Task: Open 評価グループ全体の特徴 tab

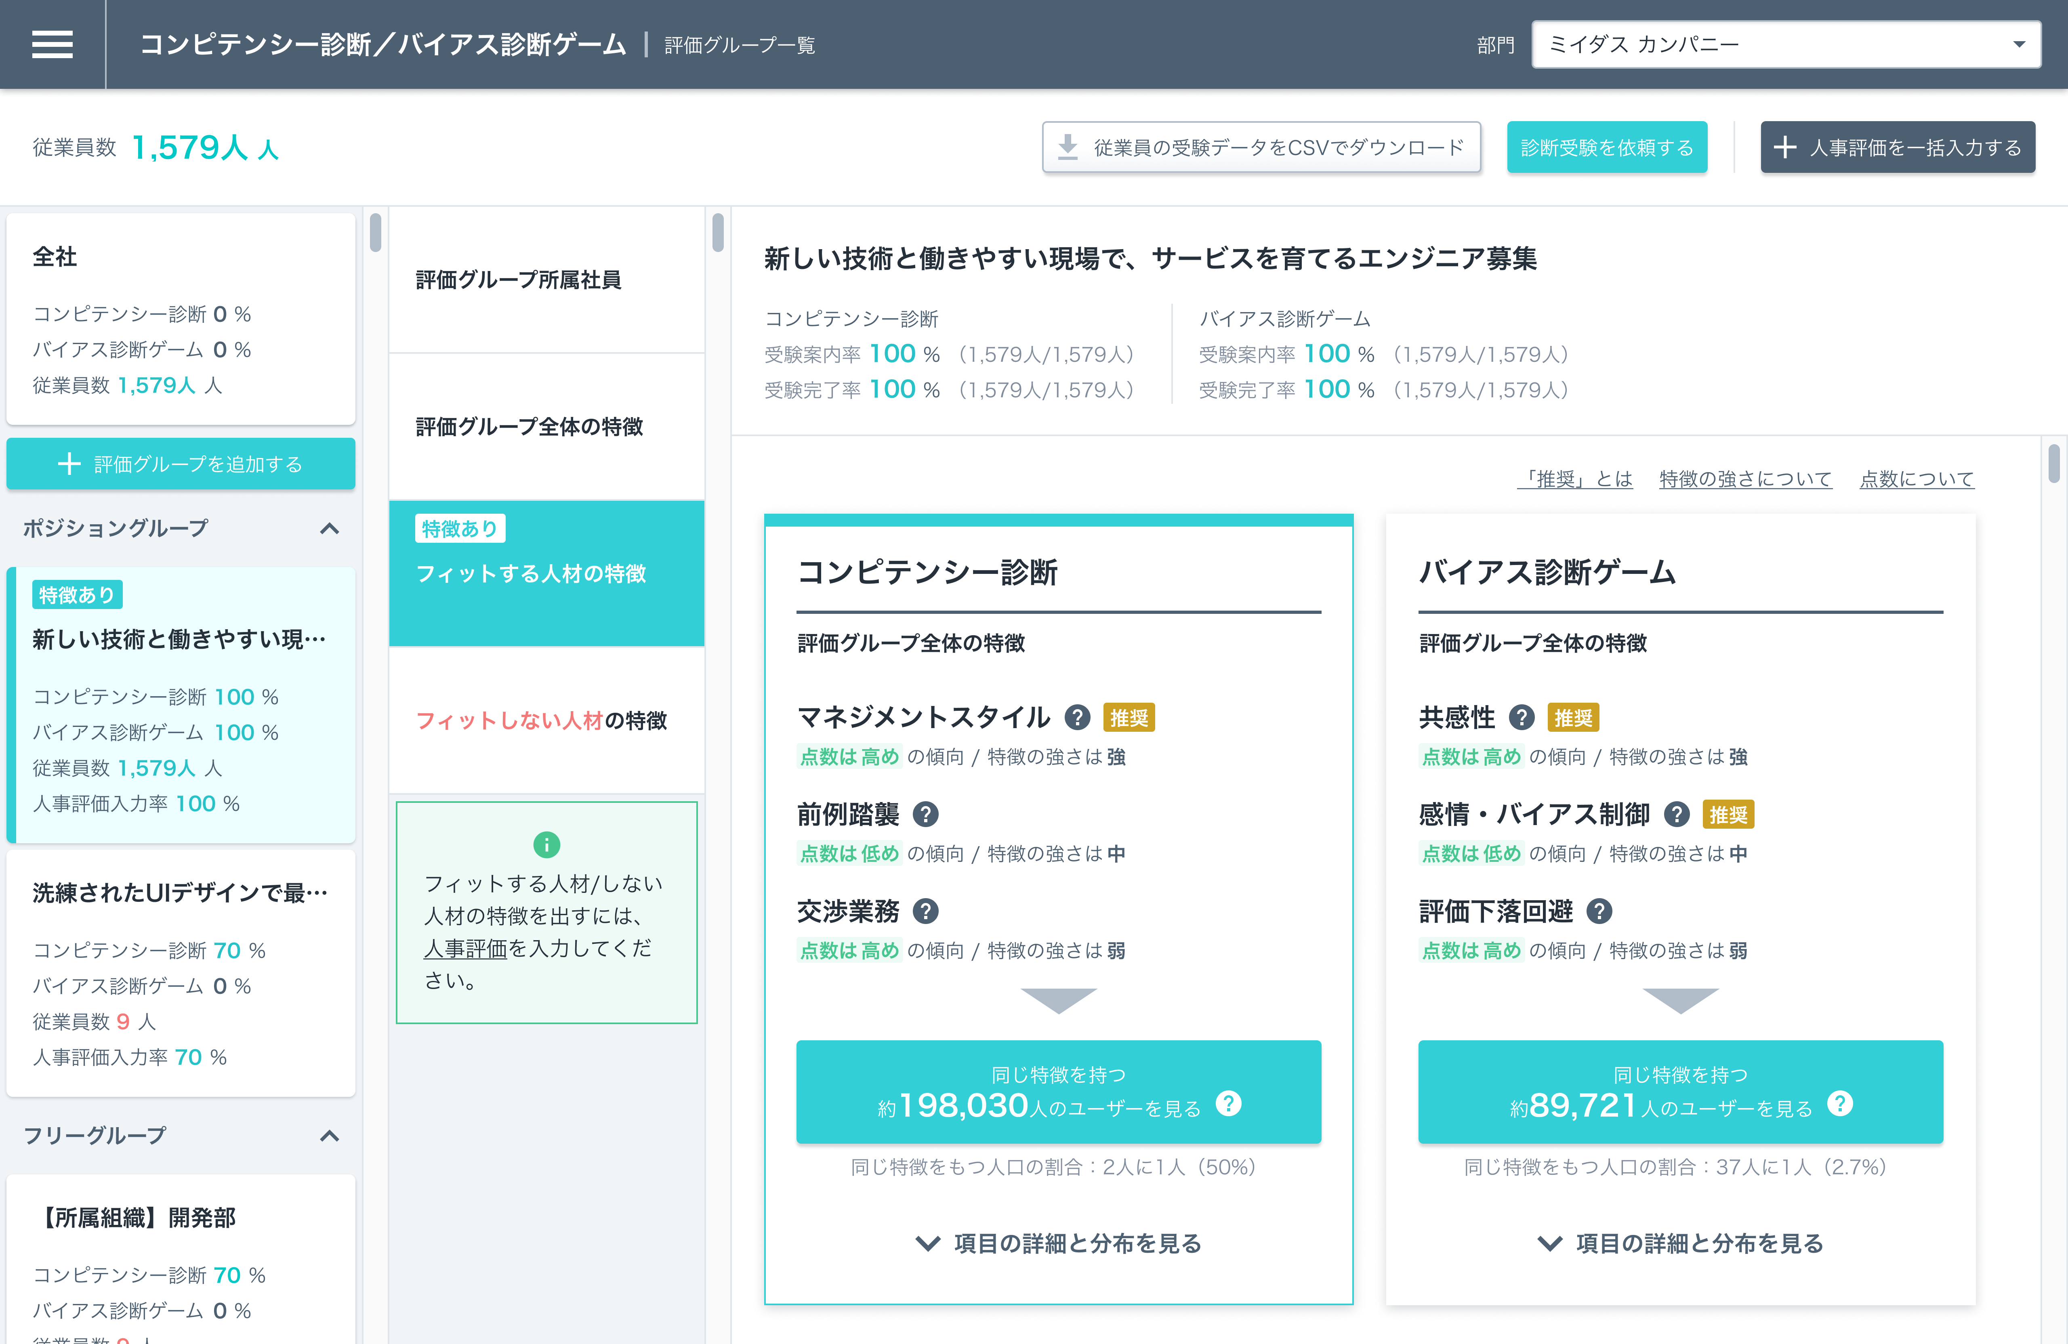Action: tap(546, 426)
